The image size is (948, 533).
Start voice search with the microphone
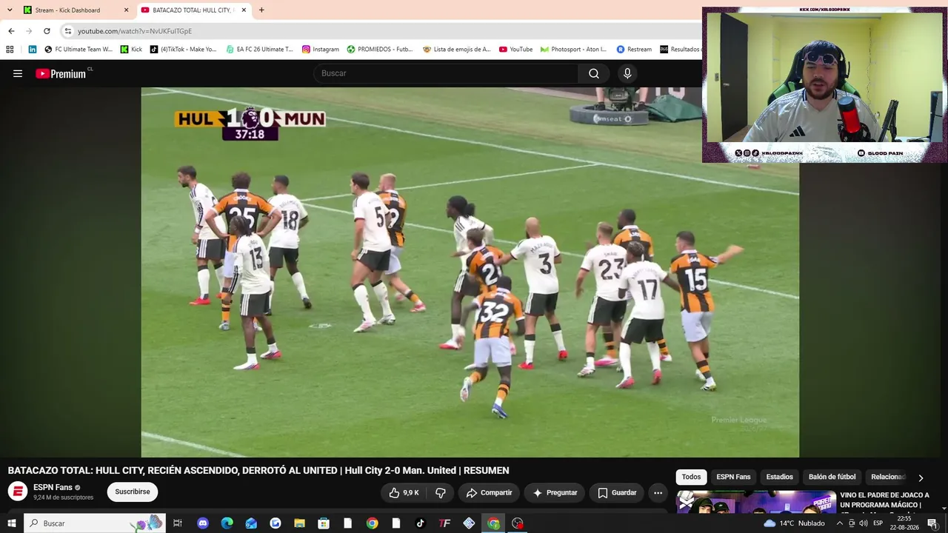(x=627, y=73)
